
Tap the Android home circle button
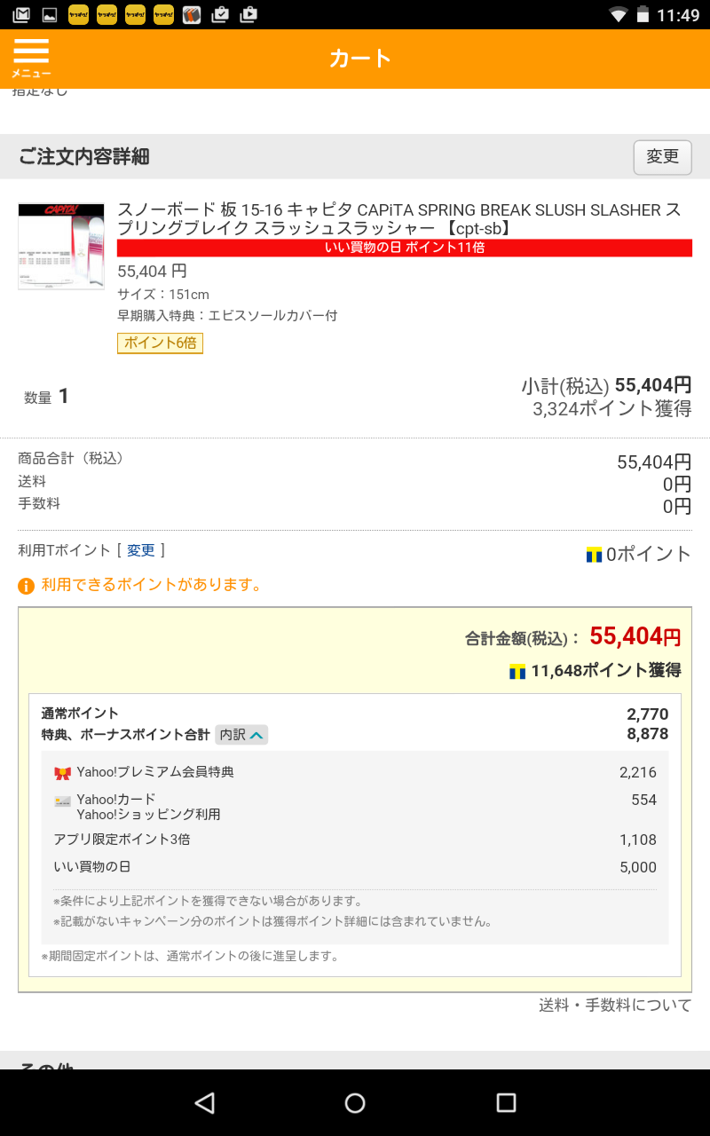[355, 1102]
